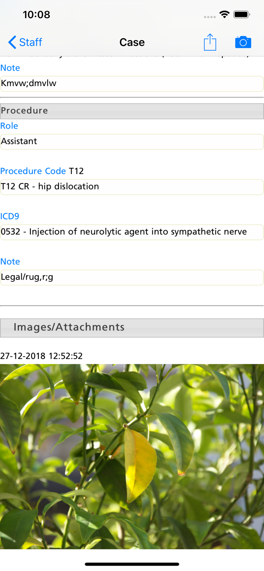Edit the Note field containing Kmvw;dmvlw

point(132,84)
